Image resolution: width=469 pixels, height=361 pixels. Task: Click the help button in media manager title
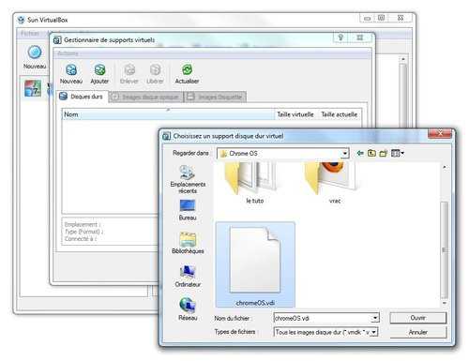click(340, 38)
